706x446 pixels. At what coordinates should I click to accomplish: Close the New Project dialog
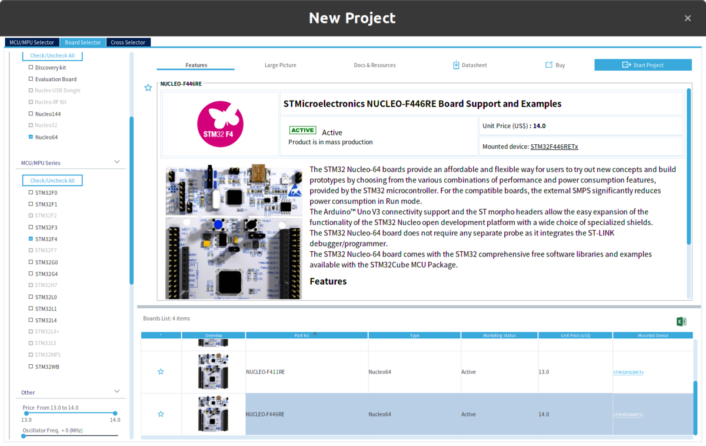click(x=688, y=18)
